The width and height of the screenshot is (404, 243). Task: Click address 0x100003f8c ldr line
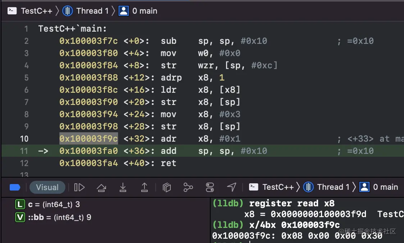click(89, 90)
